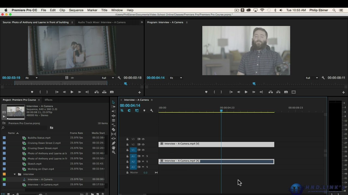Switch to Audio Track Mixer tab
This screenshot has height=195, width=348.
(x=102, y=22)
